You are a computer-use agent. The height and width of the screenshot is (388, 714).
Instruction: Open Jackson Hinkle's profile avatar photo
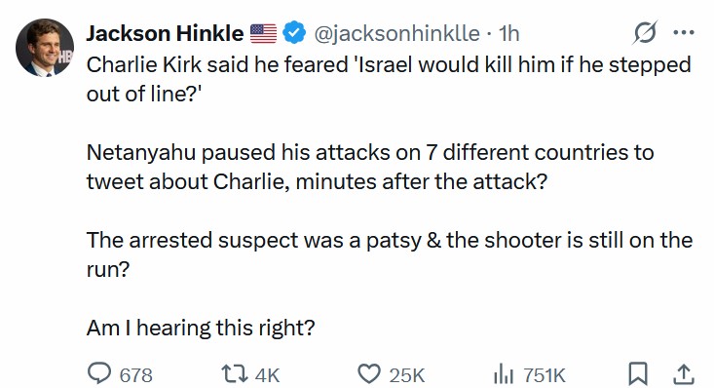coord(45,48)
